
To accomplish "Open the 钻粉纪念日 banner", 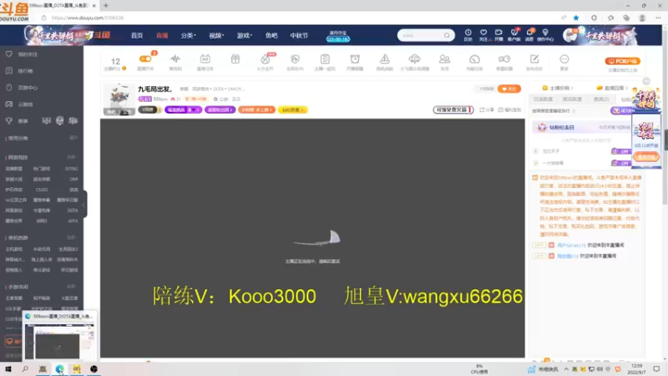I will click(582, 127).
